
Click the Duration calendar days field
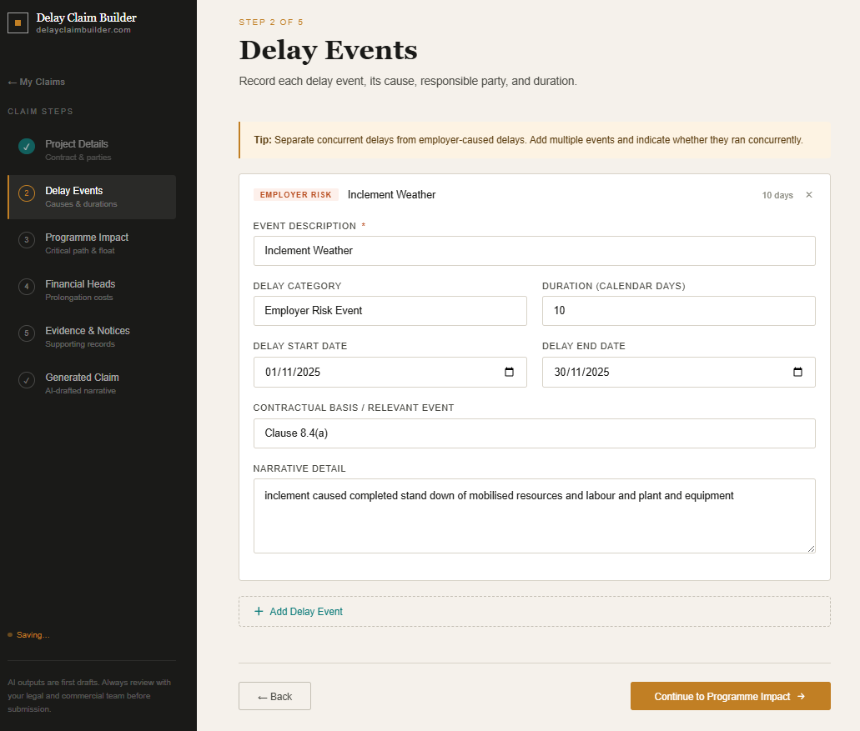(x=678, y=311)
